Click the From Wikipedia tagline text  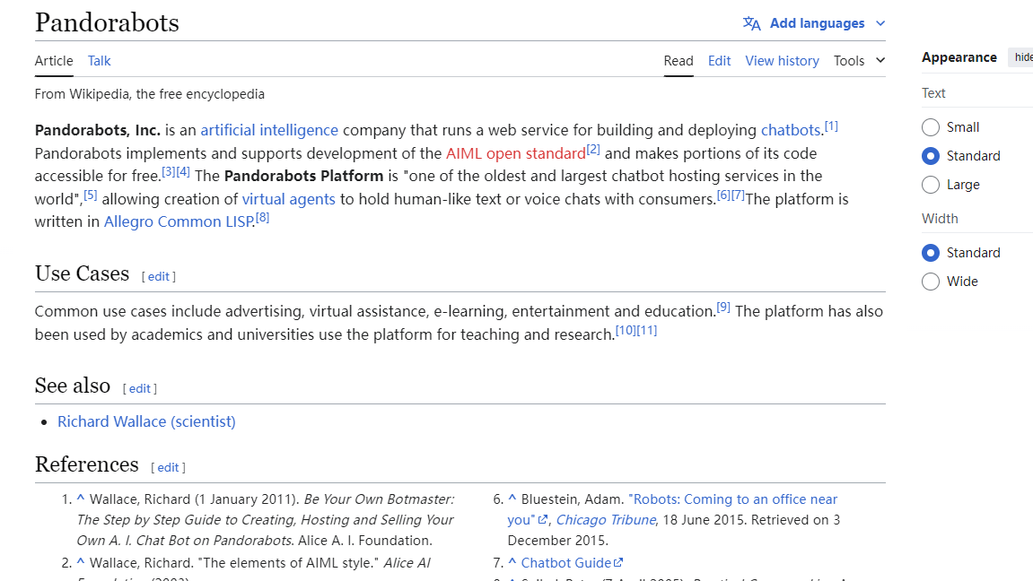coord(150,94)
